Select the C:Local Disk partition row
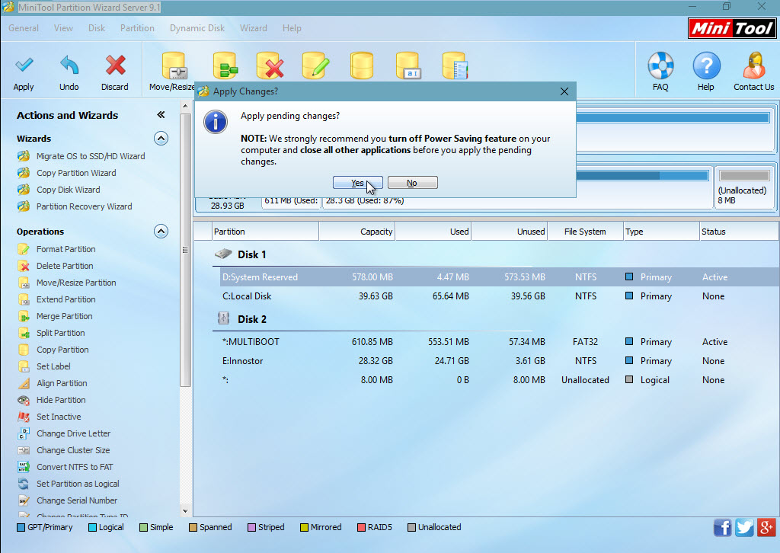 (x=499, y=296)
